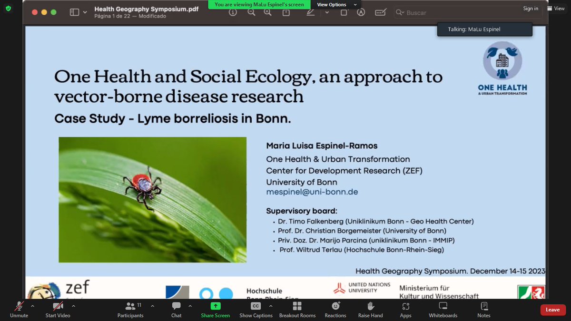Select the highlight pen tool
Image resolution: width=571 pixels, height=321 pixels.
tap(311, 12)
